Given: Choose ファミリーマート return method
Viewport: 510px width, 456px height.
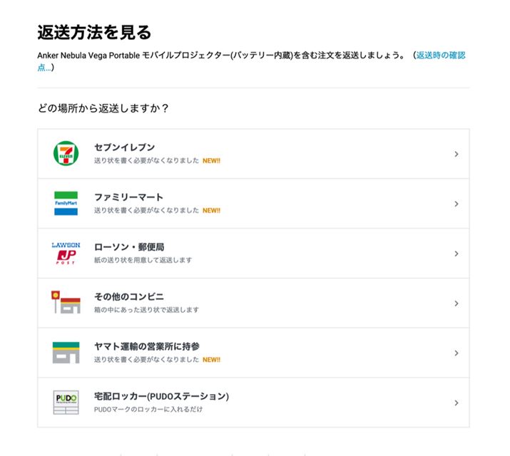Looking at the screenshot, I should pos(128,197).
